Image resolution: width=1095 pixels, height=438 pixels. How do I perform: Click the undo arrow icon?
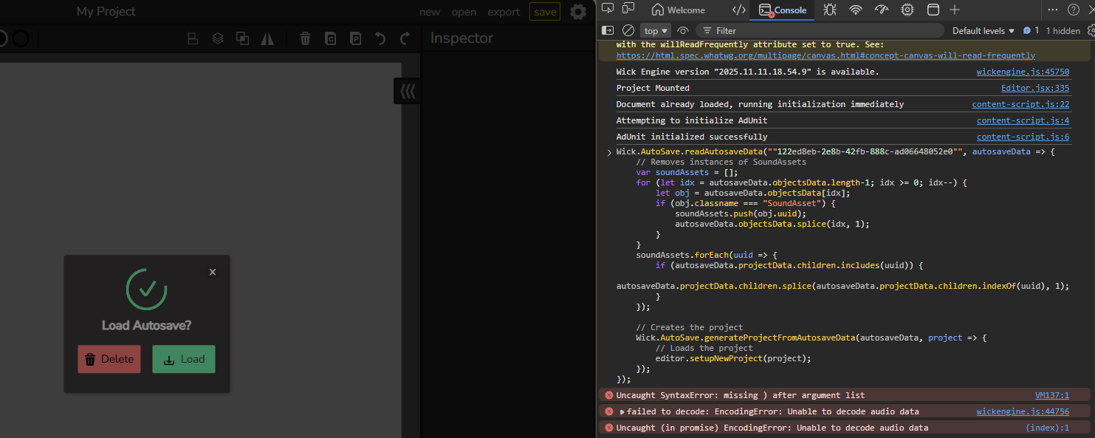pos(380,38)
